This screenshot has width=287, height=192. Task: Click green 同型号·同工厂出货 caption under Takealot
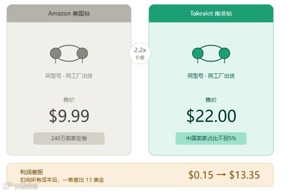[211, 76]
